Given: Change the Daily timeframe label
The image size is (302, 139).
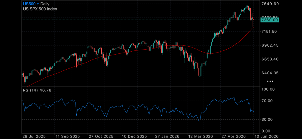Looking at the screenshot, I should (x=45, y=4).
